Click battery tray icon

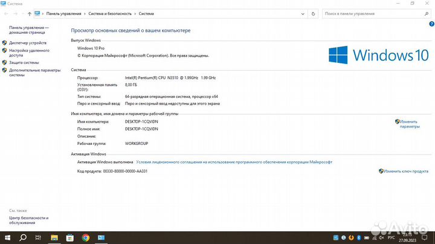[367, 237]
